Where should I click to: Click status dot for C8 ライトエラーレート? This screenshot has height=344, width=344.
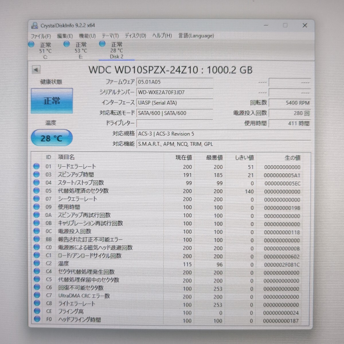[36, 303]
